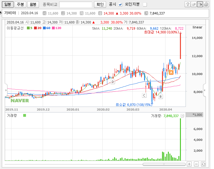214x169 pixels.
Task: Click disclosure marker B on chart
Action: coord(160,97)
